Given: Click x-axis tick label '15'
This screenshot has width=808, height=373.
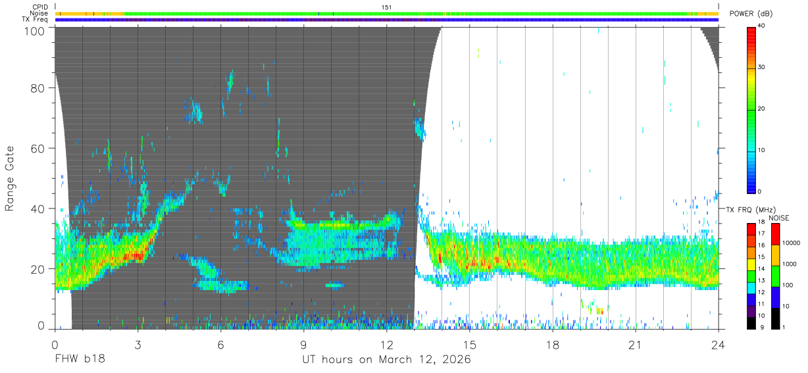Looking at the screenshot, I should pos(470,345).
